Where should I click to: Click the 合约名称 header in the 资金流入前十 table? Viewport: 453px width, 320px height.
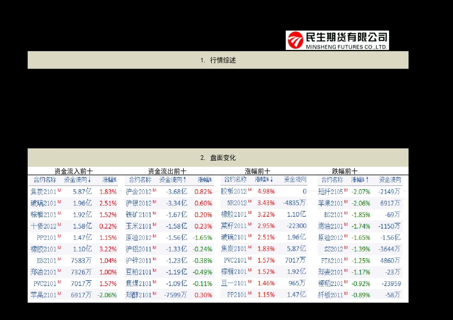45,180
